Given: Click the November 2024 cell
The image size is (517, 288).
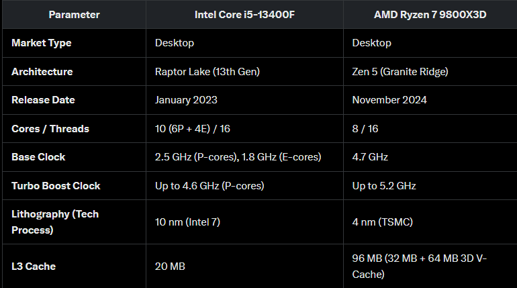Looking at the screenshot, I should click(389, 100).
